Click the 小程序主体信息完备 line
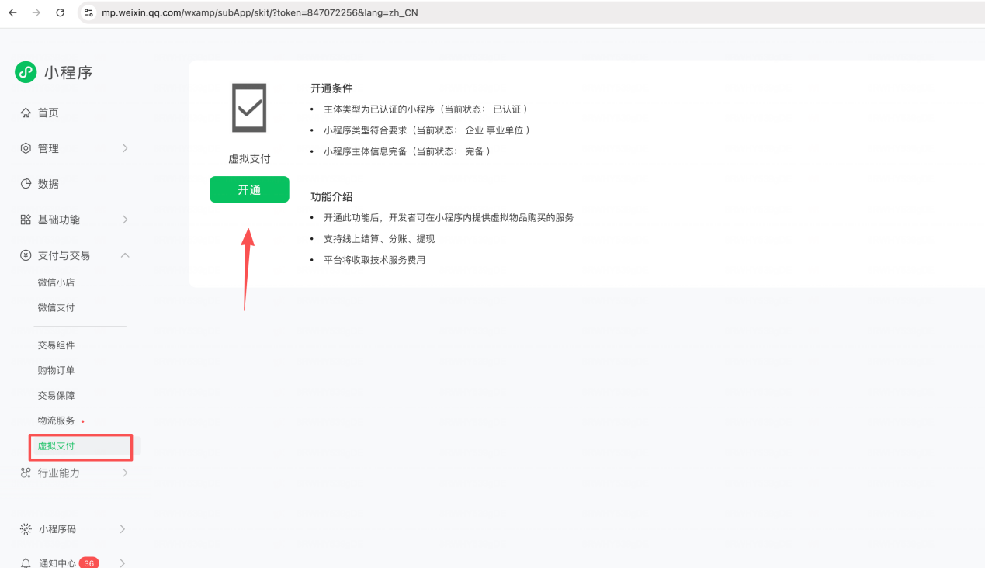Image resolution: width=985 pixels, height=568 pixels. click(x=407, y=151)
